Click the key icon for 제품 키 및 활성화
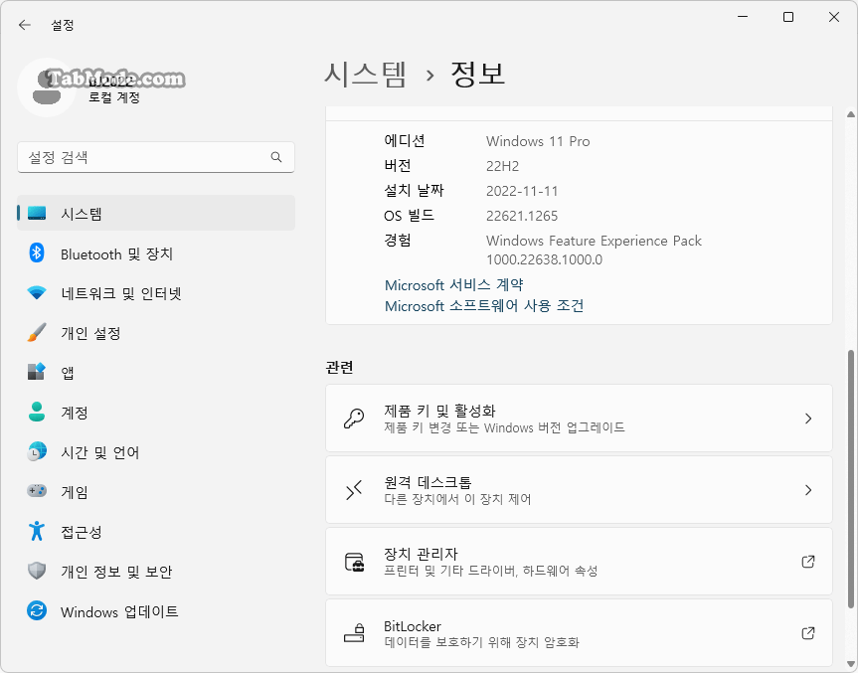Viewport: 858px width, 673px height. (x=354, y=419)
